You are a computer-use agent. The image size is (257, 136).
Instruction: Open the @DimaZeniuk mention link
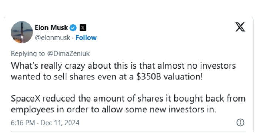(x=69, y=53)
